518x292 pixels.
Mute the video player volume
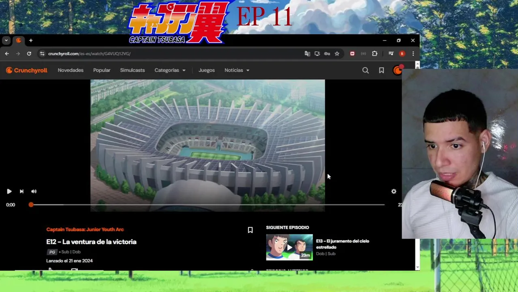tap(34, 191)
